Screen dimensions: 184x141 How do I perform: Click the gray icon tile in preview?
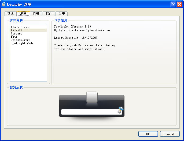tap(92, 97)
